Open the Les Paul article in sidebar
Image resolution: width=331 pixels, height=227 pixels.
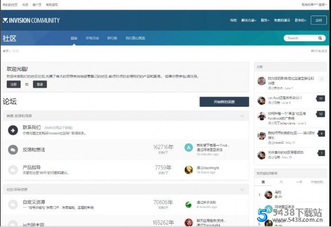(285, 98)
